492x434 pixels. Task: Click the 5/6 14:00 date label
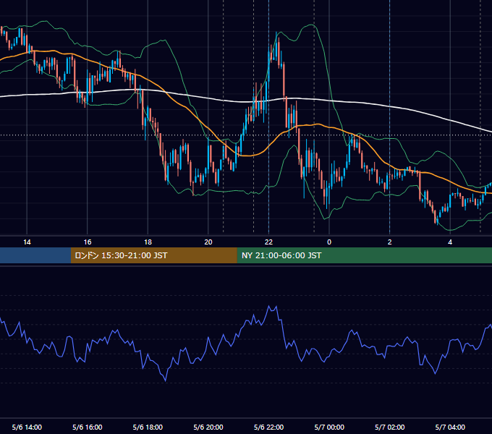point(27,427)
